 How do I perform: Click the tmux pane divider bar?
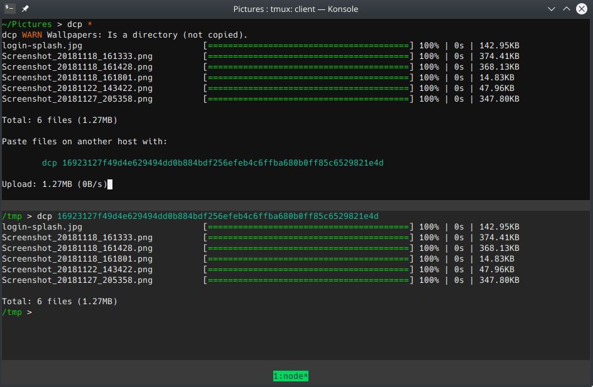(x=296, y=205)
